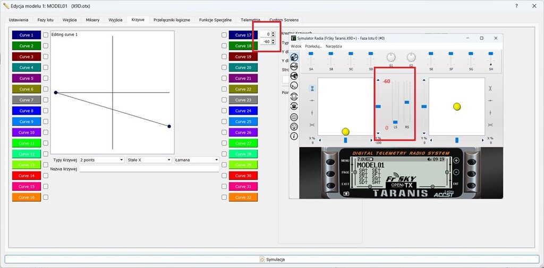544x268 pixels.
Task: Tick the checkbox next to Curve 1
Action: coord(46,35)
